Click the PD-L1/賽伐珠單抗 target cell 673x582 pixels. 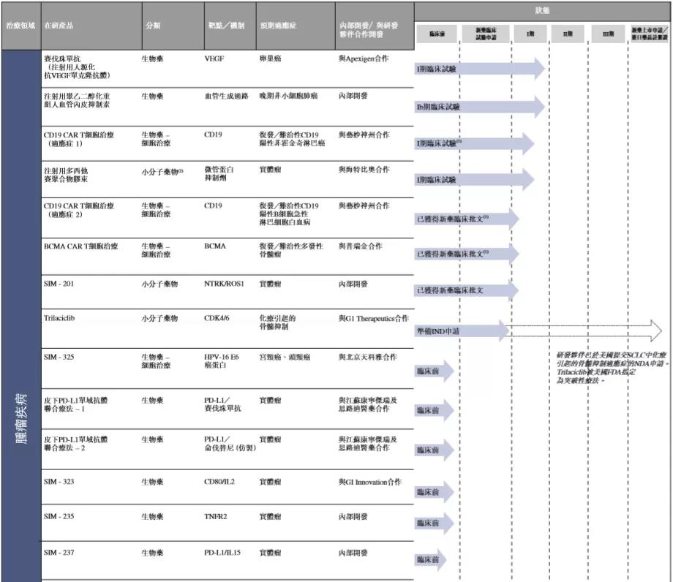tap(222, 404)
